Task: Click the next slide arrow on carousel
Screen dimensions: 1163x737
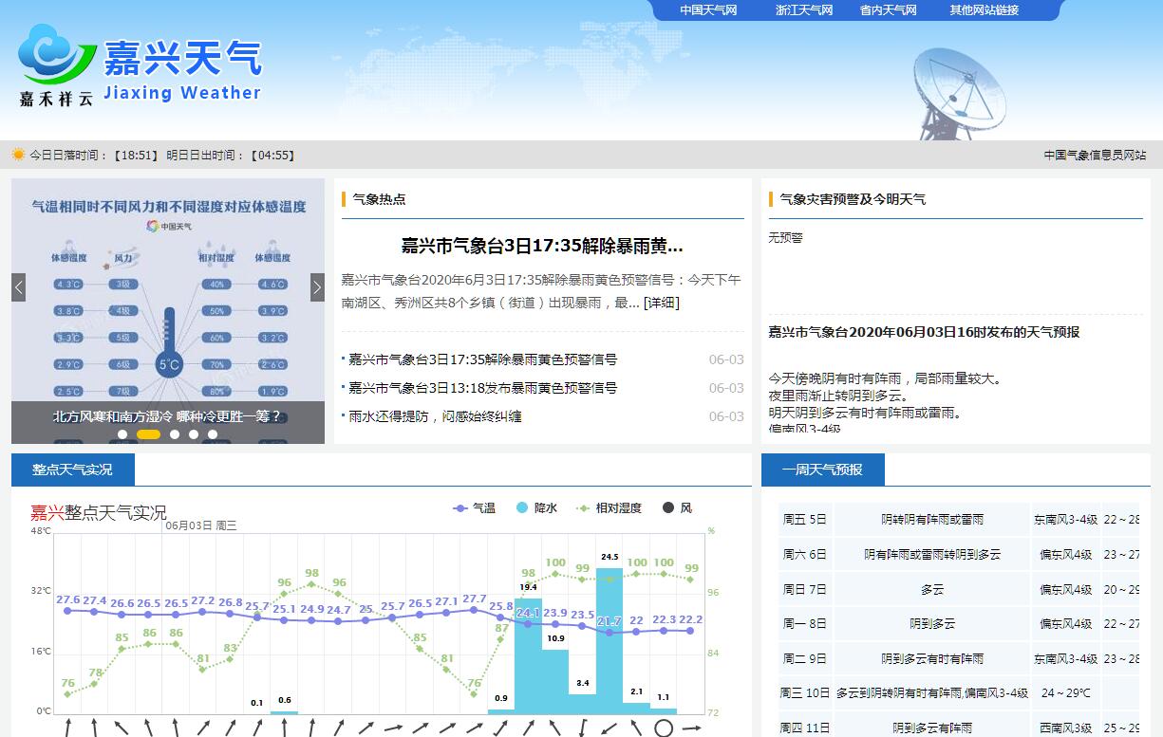Action: click(317, 287)
